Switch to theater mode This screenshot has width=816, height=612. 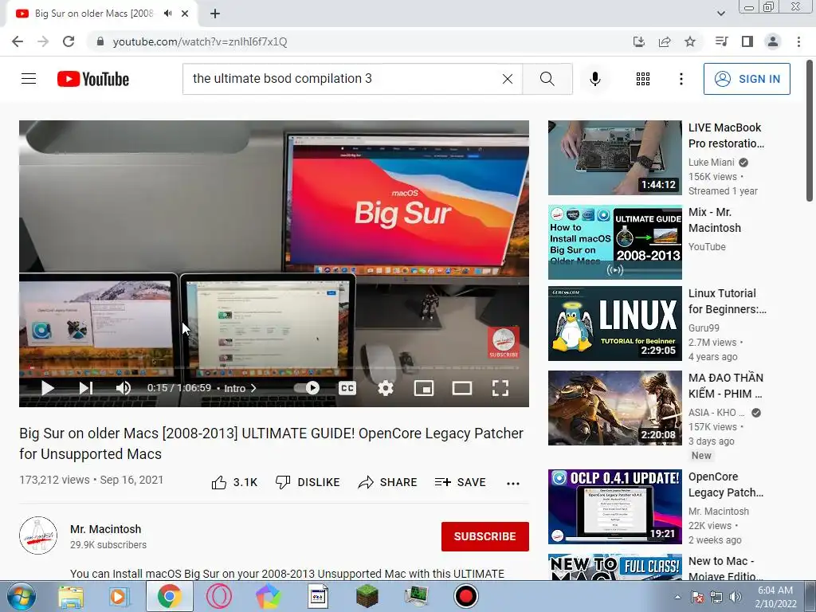pyautogui.click(x=461, y=388)
